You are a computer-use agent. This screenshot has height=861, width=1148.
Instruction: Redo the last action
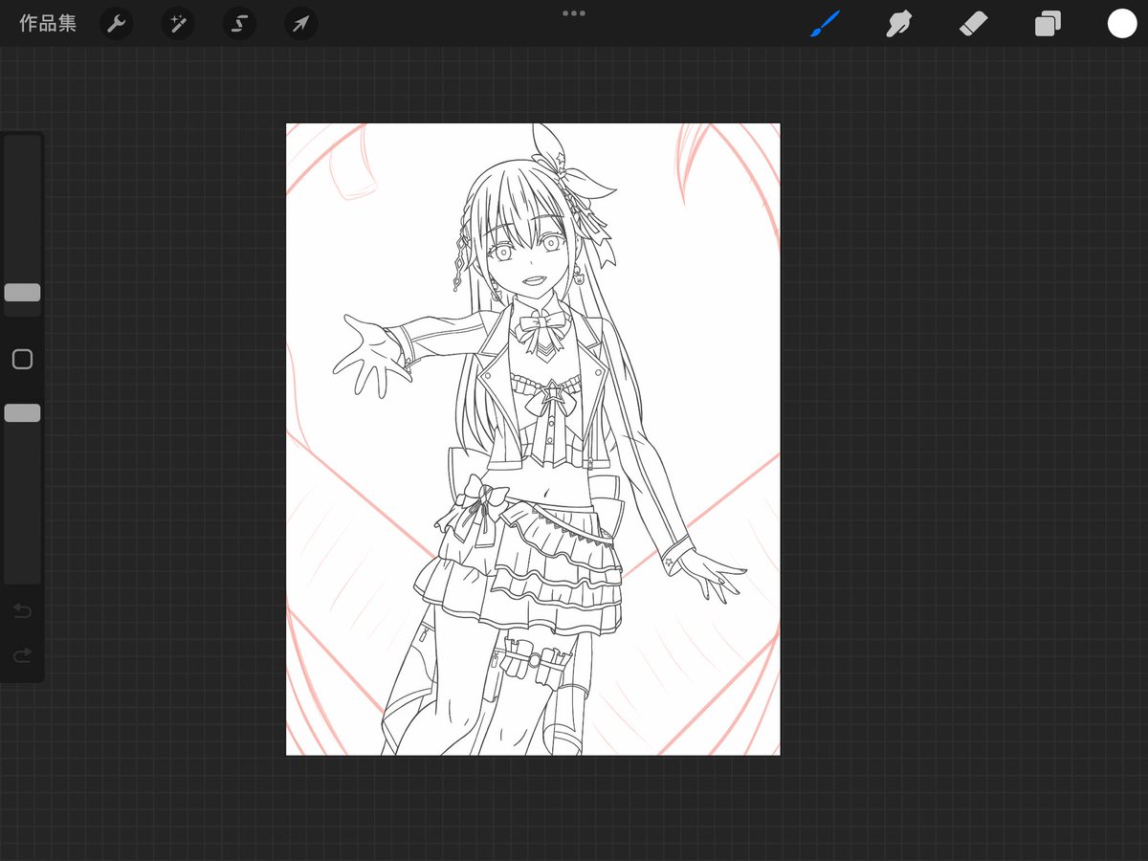pyautogui.click(x=22, y=655)
